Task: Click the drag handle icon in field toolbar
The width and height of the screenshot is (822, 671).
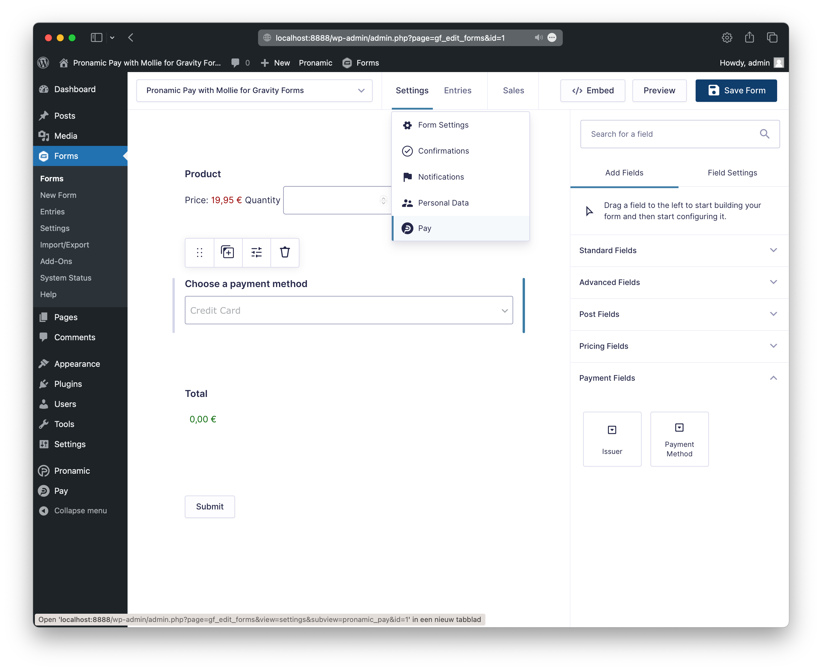Action: point(199,253)
